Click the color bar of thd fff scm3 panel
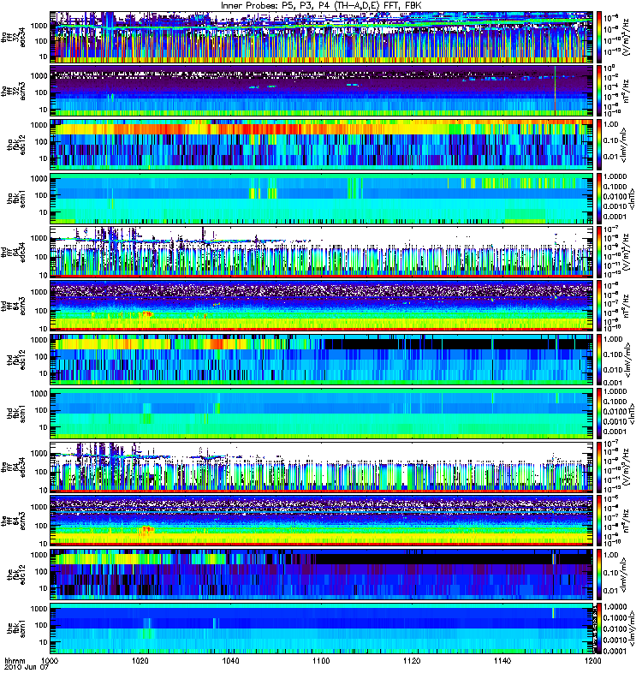The width and height of the screenshot is (642, 685). pos(598,306)
